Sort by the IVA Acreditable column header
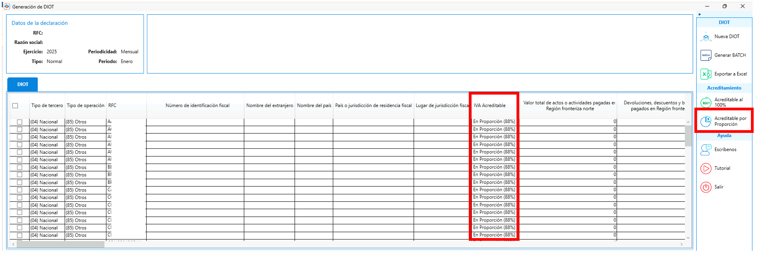 489,106
